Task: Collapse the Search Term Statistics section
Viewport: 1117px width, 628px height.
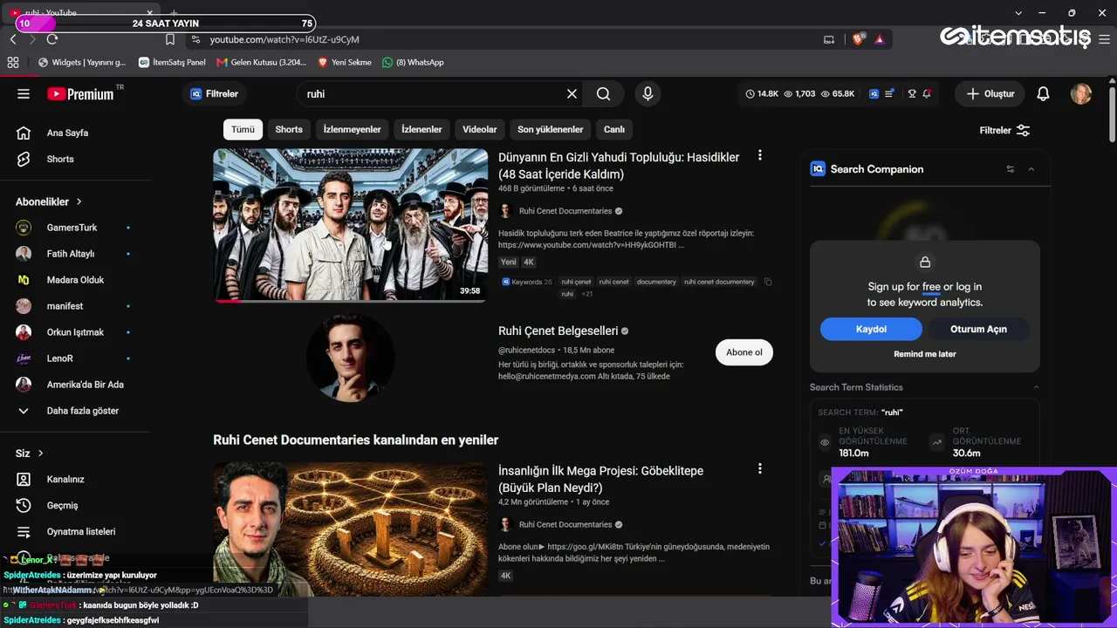Action: point(1036,387)
